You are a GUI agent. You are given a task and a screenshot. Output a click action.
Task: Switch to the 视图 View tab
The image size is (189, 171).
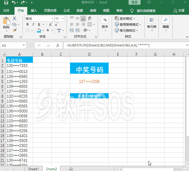click(106, 11)
